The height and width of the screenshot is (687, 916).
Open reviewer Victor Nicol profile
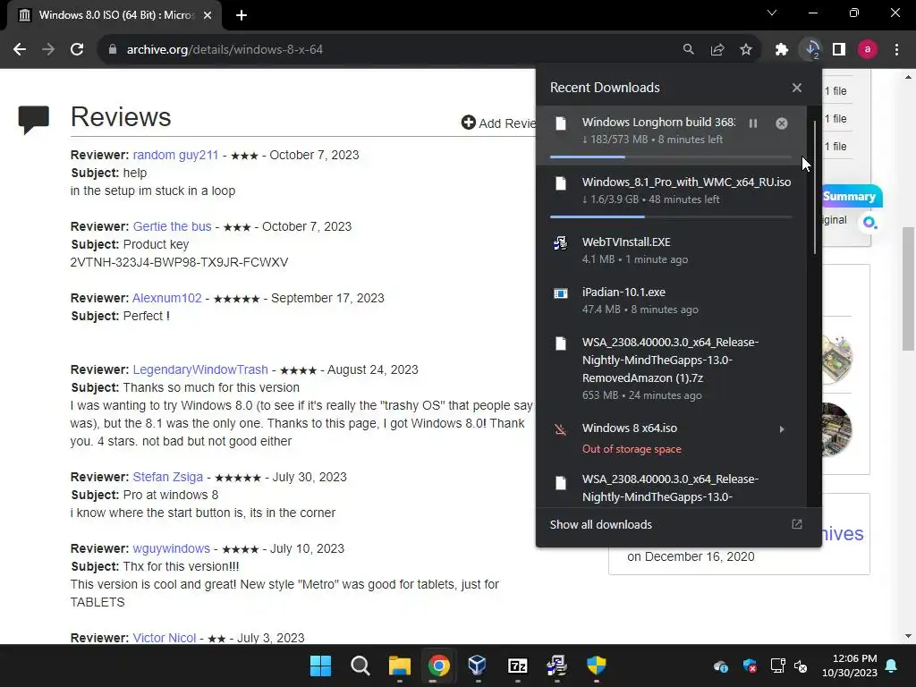click(x=165, y=638)
